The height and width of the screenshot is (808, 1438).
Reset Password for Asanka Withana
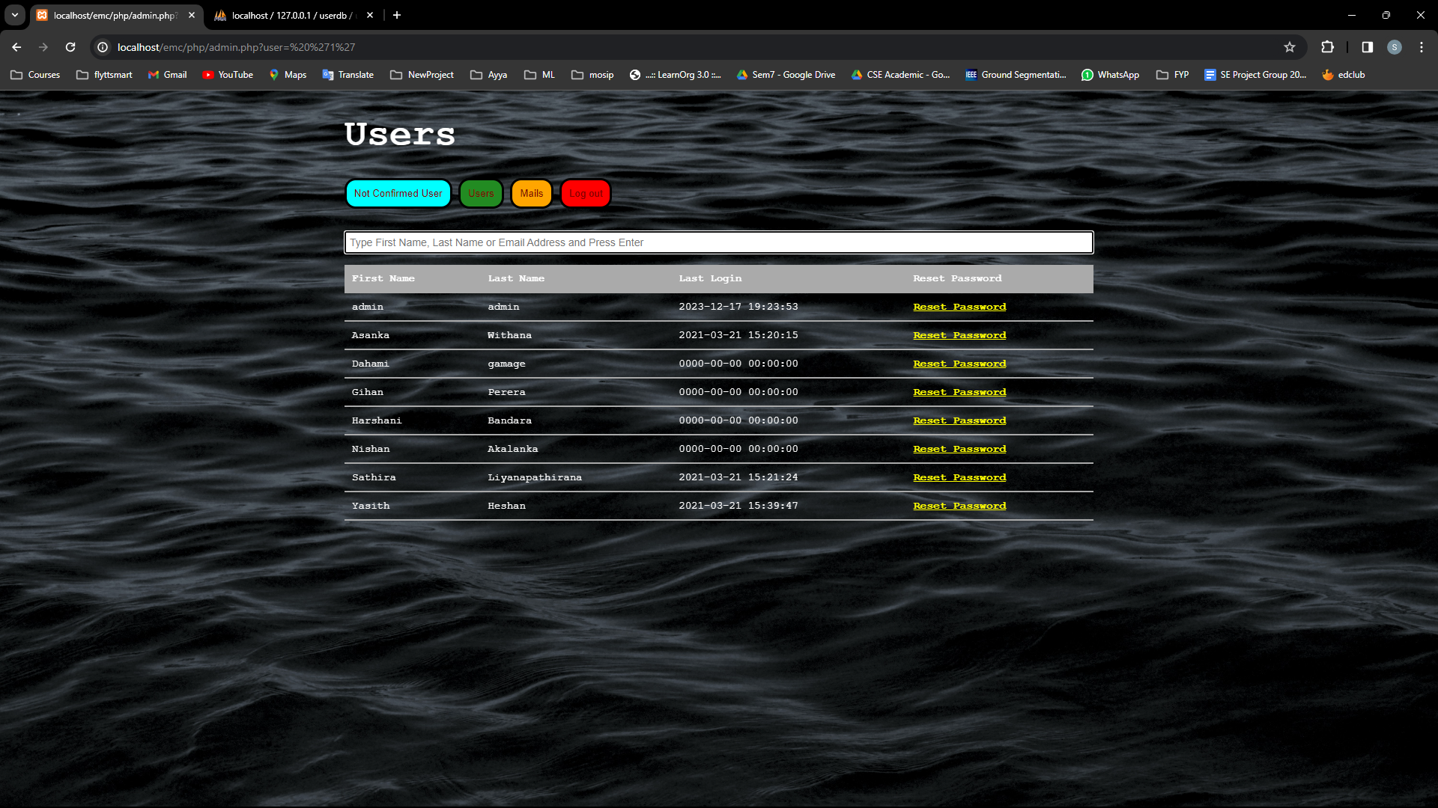click(959, 335)
